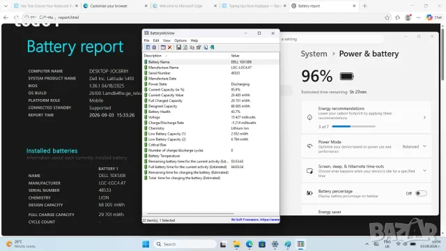
Task: Select Designed Capacity row
Action: [x=211, y=106]
